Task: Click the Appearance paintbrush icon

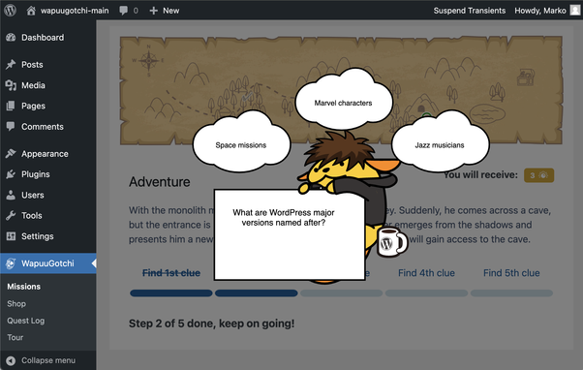Action: click(x=11, y=154)
